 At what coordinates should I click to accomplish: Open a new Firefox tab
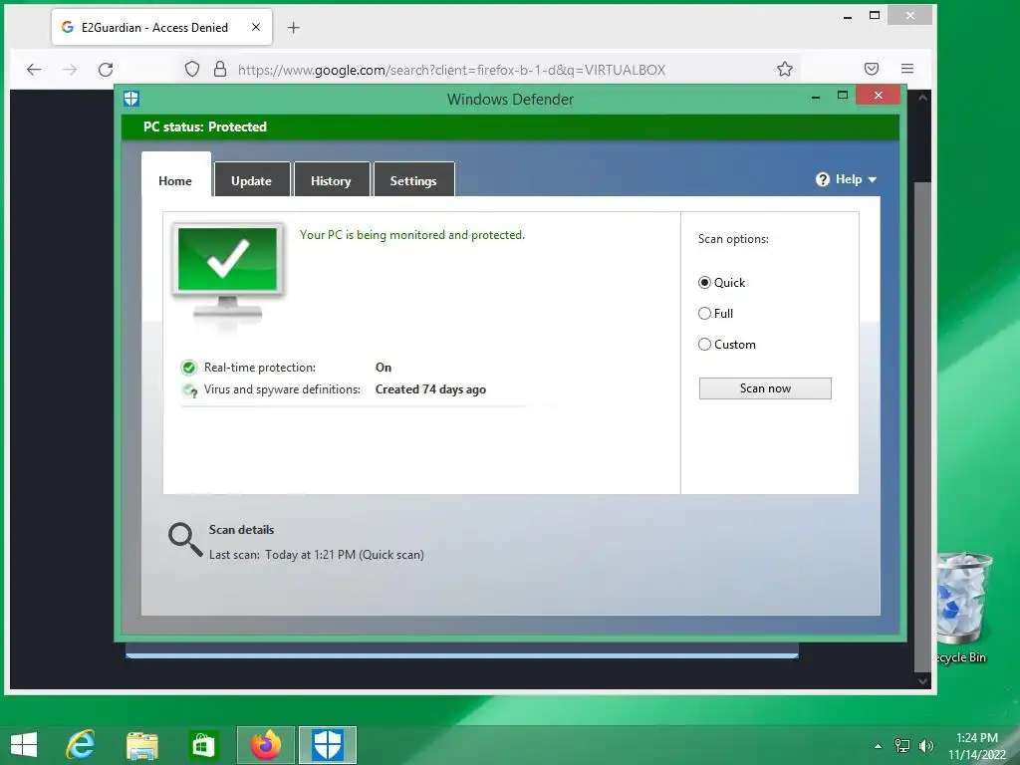[x=294, y=27]
